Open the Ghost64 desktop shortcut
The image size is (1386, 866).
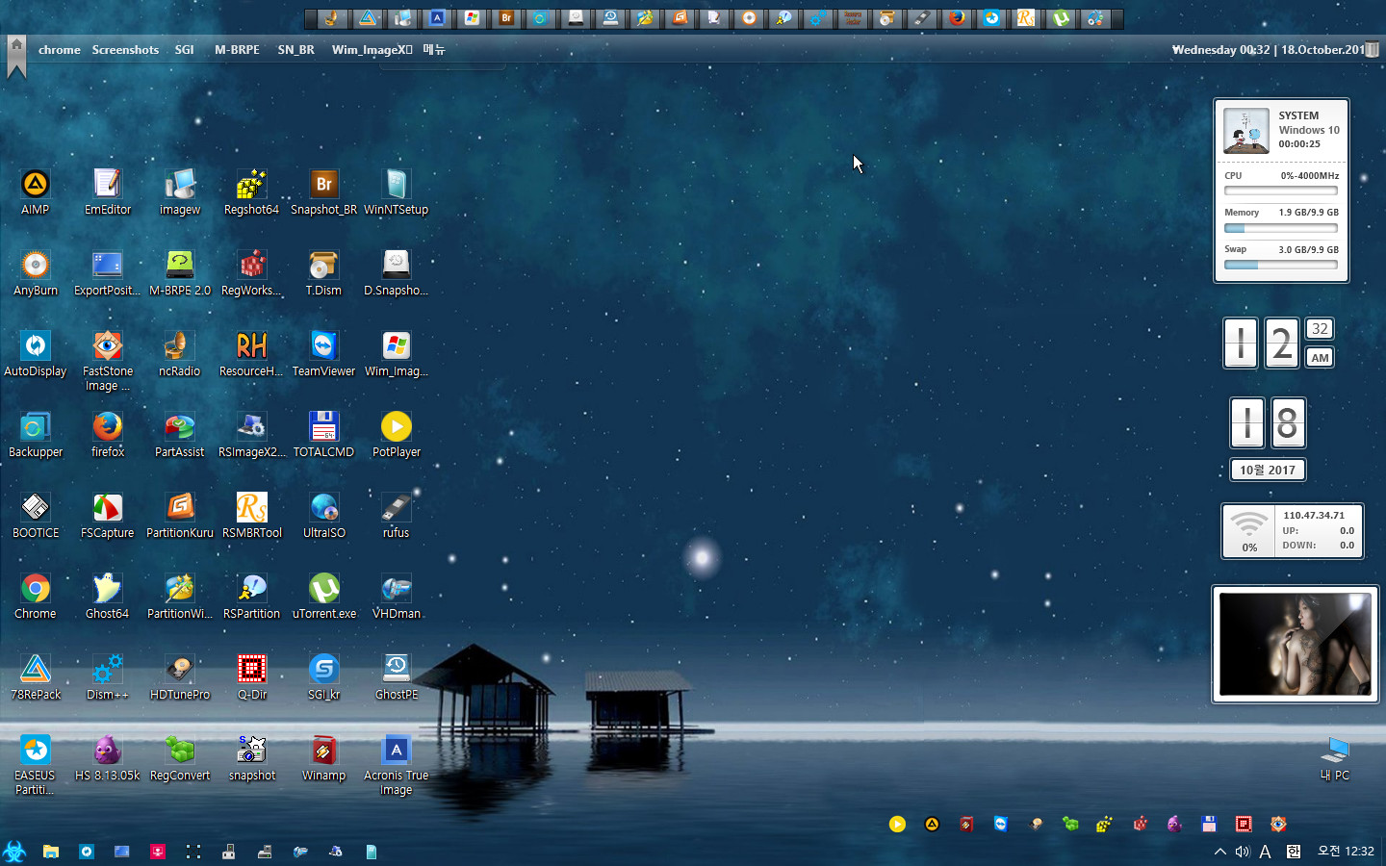click(108, 596)
